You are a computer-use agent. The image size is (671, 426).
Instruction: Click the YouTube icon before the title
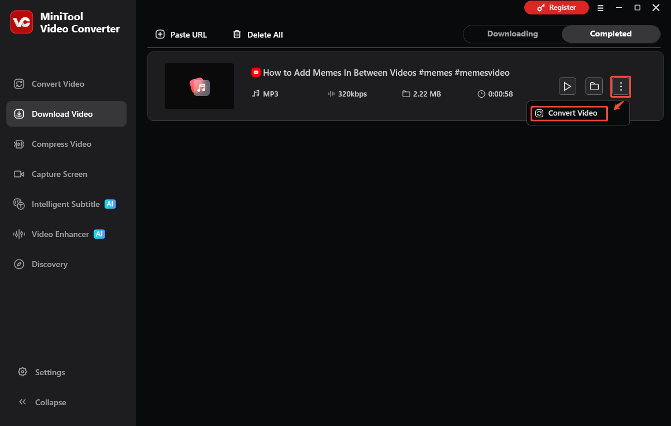[x=256, y=72]
